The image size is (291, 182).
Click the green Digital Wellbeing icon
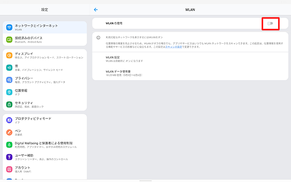(9, 145)
